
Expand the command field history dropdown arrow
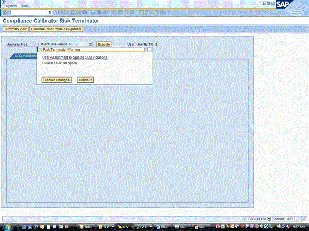click(x=49, y=12)
